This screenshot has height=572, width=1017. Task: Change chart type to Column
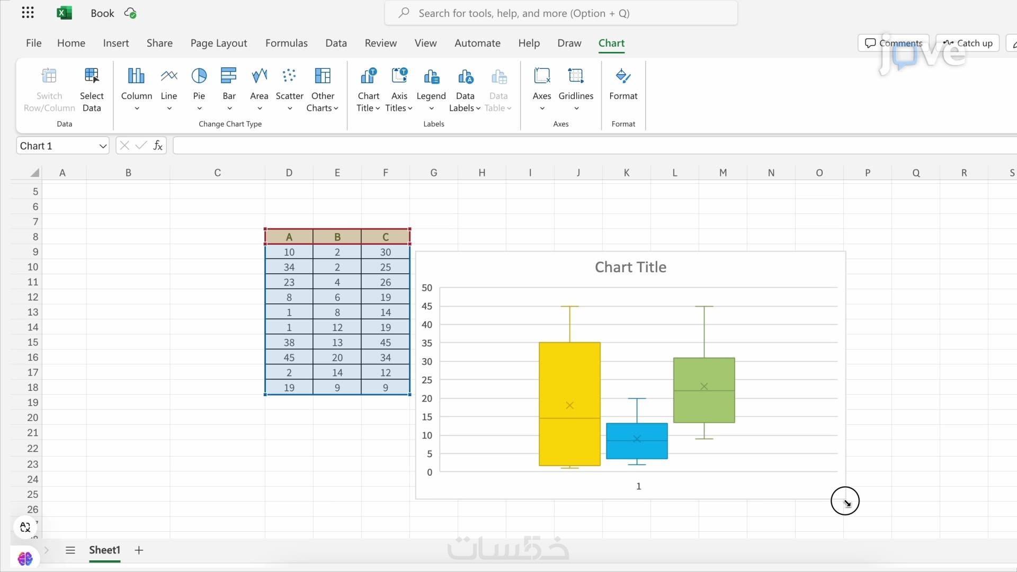(136, 89)
